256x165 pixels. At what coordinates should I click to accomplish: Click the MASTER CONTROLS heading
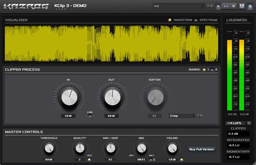click(x=24, y=132)
